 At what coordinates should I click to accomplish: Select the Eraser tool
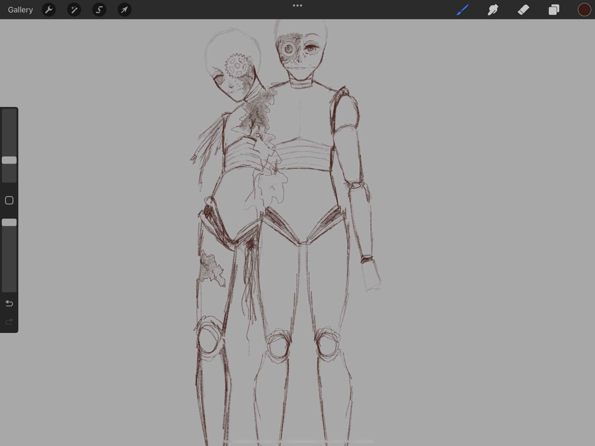click(524, 10)
